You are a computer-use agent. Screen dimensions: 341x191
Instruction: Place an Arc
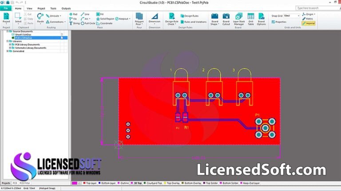click(85, 19)
